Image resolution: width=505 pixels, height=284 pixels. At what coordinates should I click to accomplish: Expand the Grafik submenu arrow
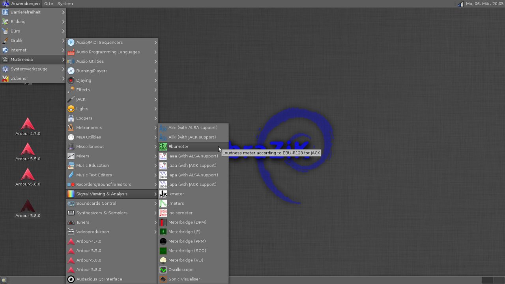pyautogui.click(x=63, y=41)
